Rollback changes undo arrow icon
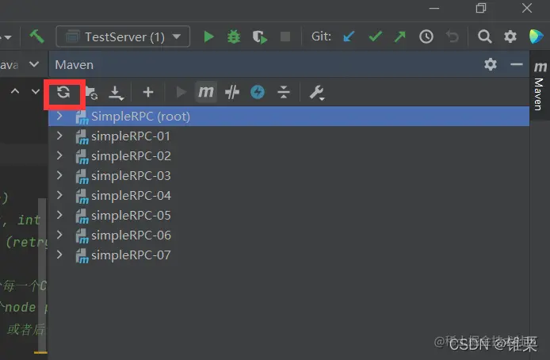Image resolution: width=550 pixels, height=360 pixels. tap(453, 36)
